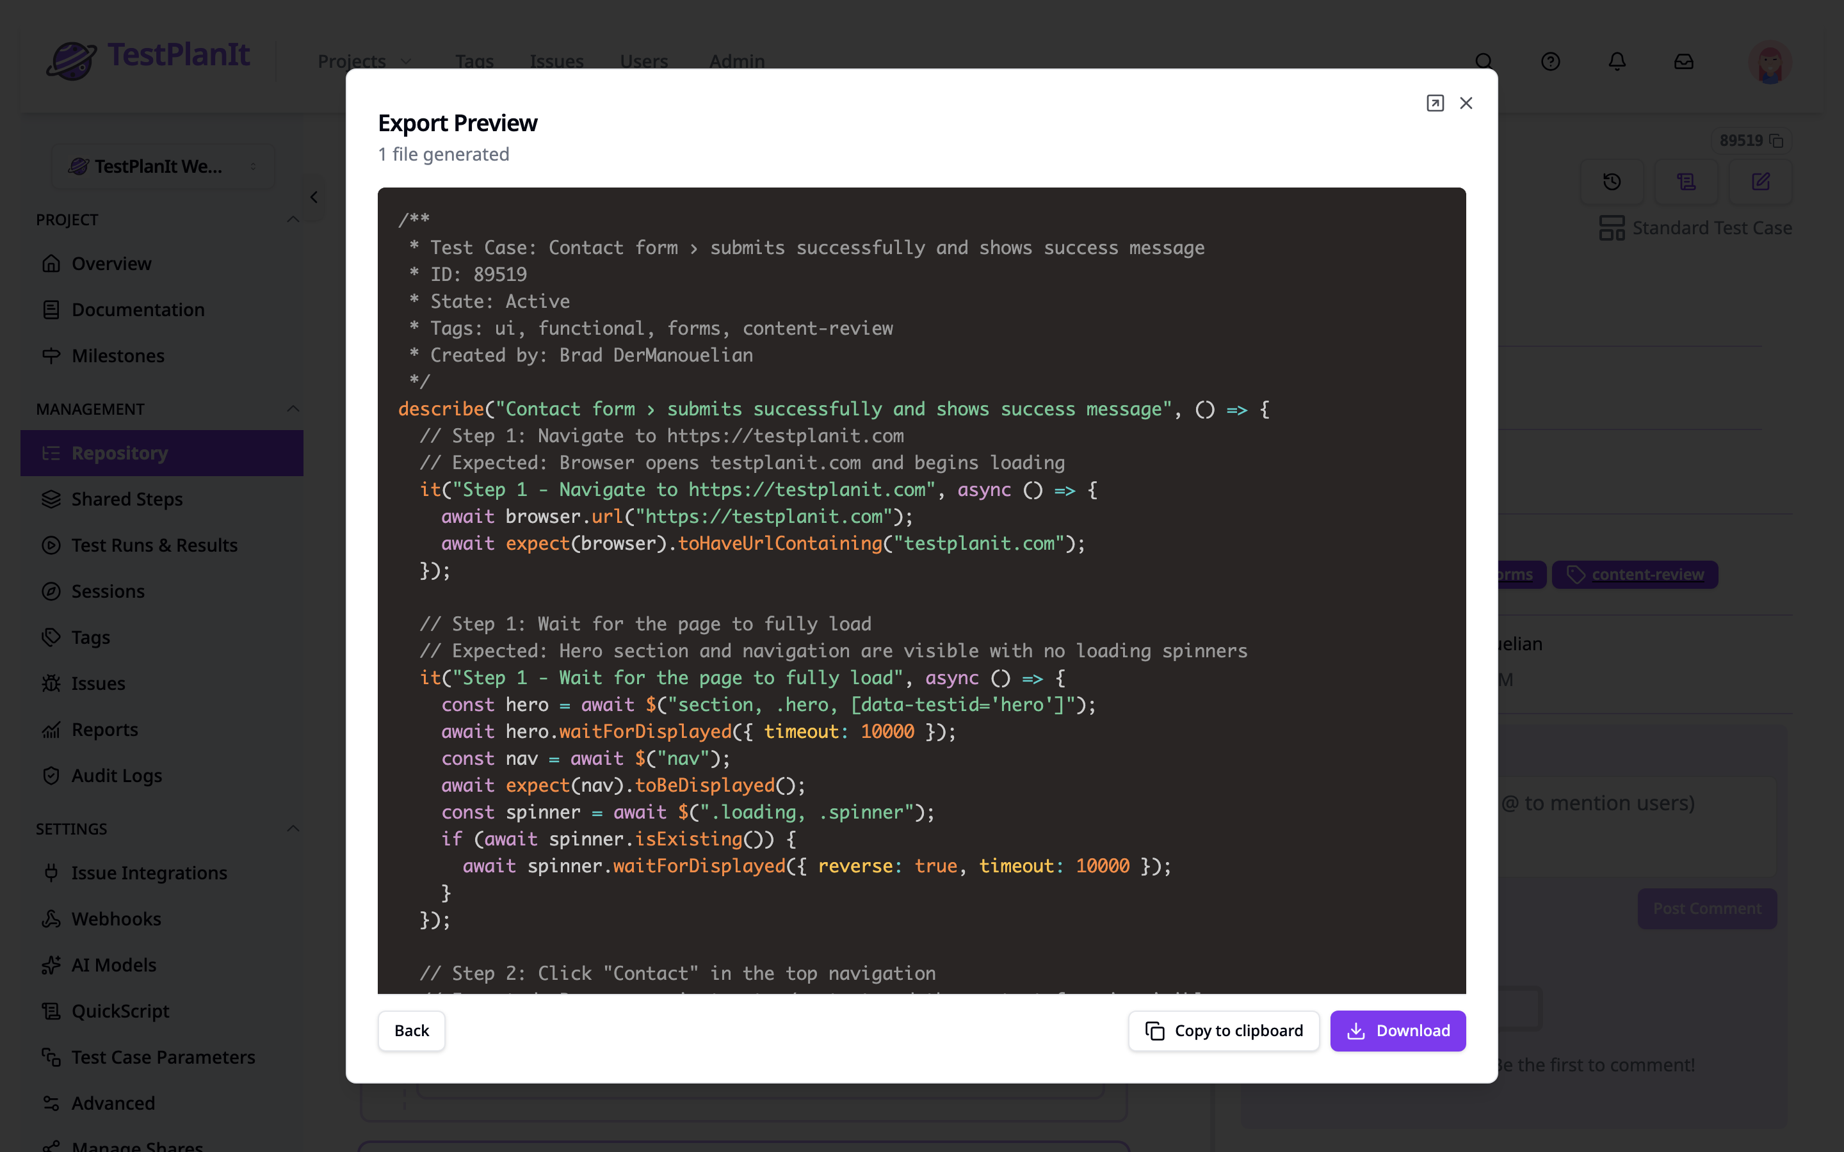Viewport: 1844px width, 1152px height.
Task: Click the Audit Logs shield icon
Action: point(51,776)
